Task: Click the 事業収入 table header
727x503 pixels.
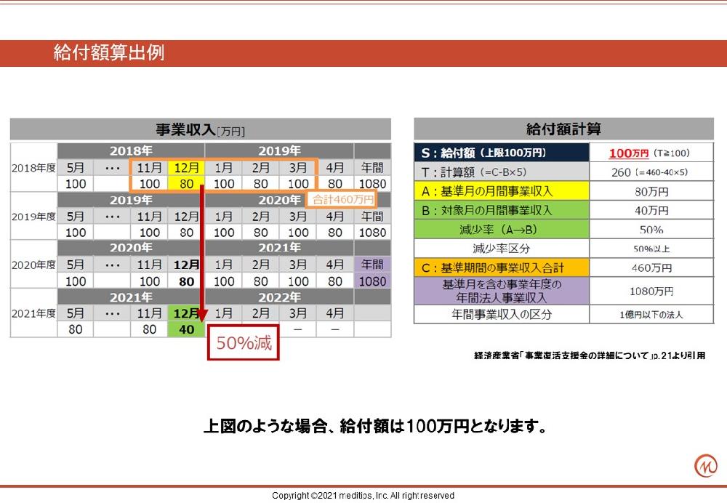Action: tap(201, 130)
